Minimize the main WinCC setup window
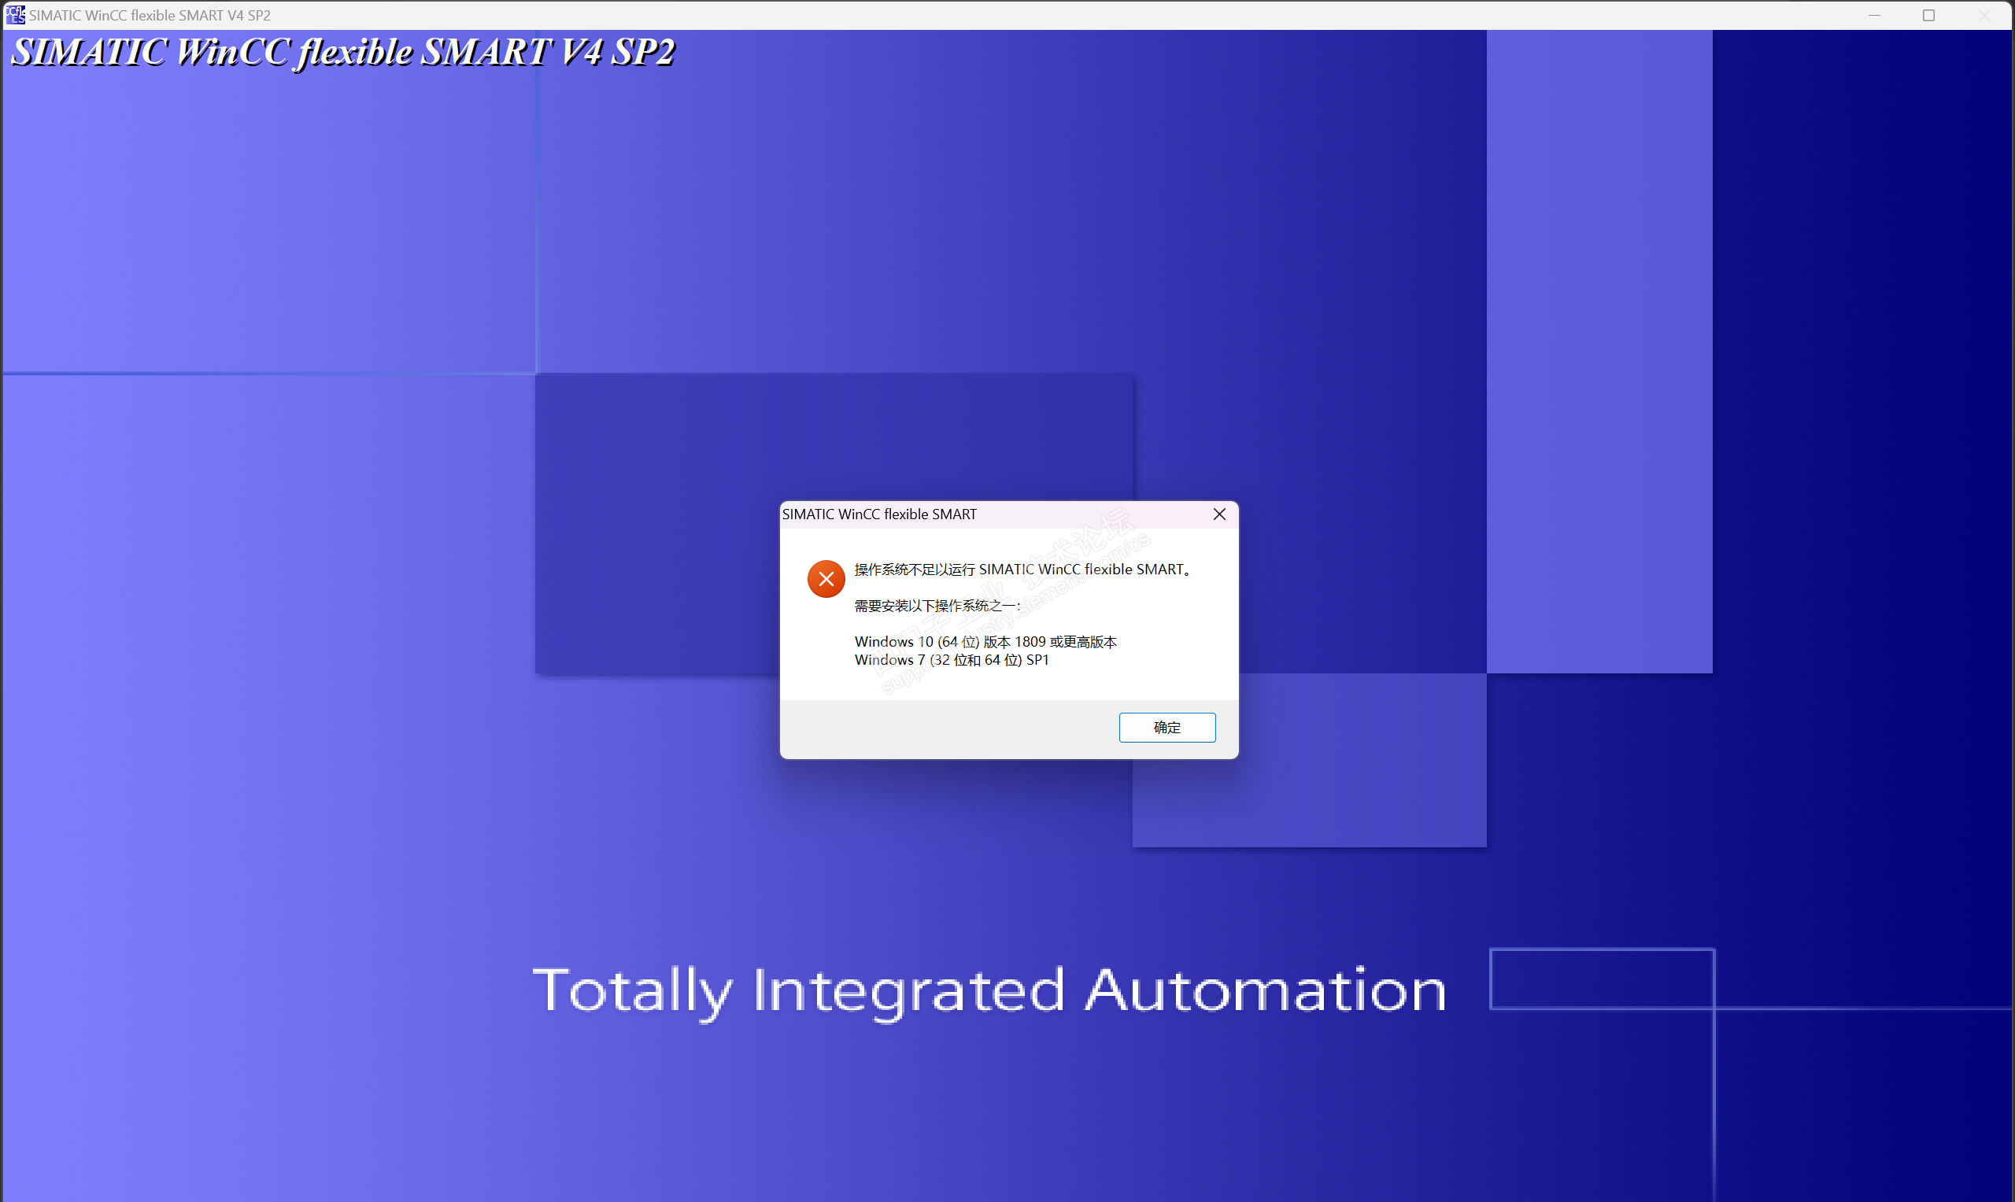The image size is (2015, 1202). (x=1874, y=16)
